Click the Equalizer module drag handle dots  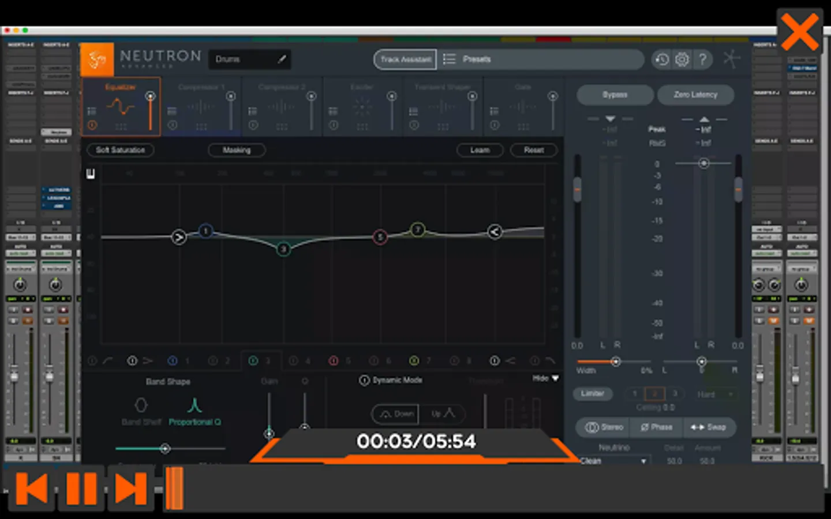121,126
